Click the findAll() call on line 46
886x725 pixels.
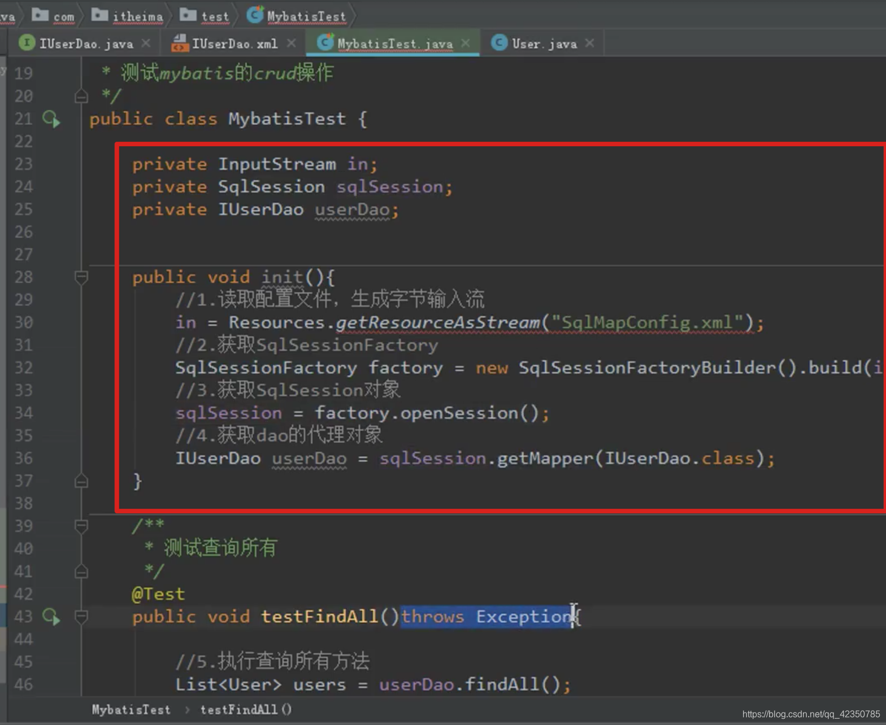pyautogui.click(x=513, y=684)
